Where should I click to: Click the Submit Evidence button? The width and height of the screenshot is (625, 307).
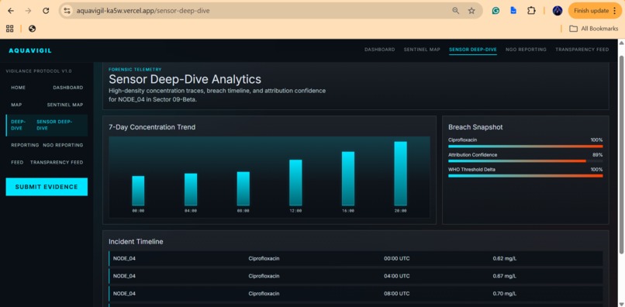pos(47,187)
